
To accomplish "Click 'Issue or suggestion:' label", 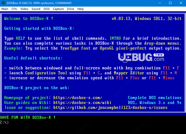I will (x=28, y=108).
